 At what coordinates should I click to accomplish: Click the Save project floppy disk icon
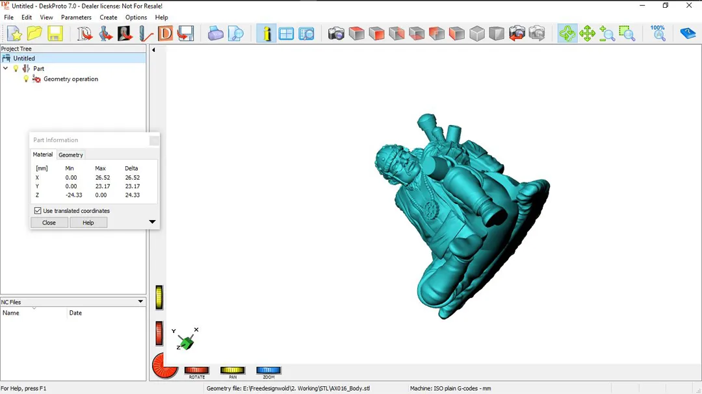coord(55,34)
